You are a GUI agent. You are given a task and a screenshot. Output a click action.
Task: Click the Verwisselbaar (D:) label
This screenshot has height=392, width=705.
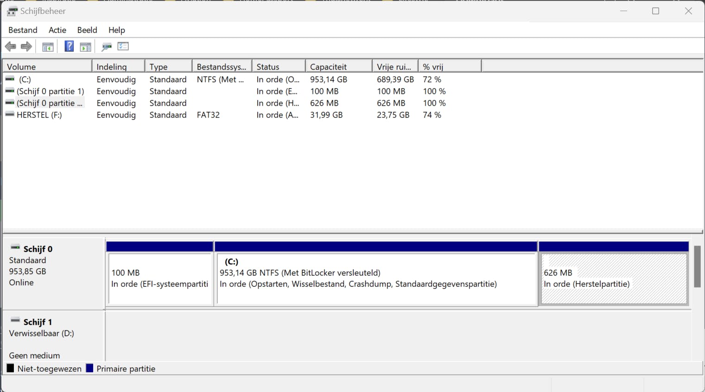pos(41,334)
